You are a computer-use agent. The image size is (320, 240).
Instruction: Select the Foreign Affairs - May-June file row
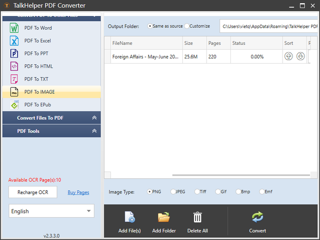click(x=208, y=57)
